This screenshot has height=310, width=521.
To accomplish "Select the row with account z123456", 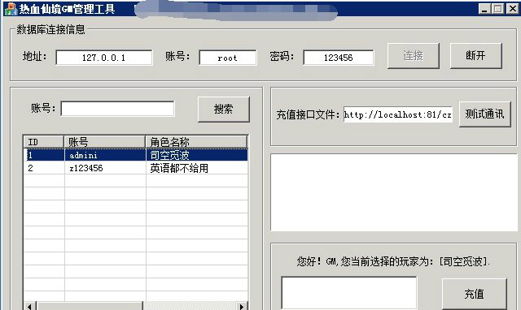I will coord(136,168).
